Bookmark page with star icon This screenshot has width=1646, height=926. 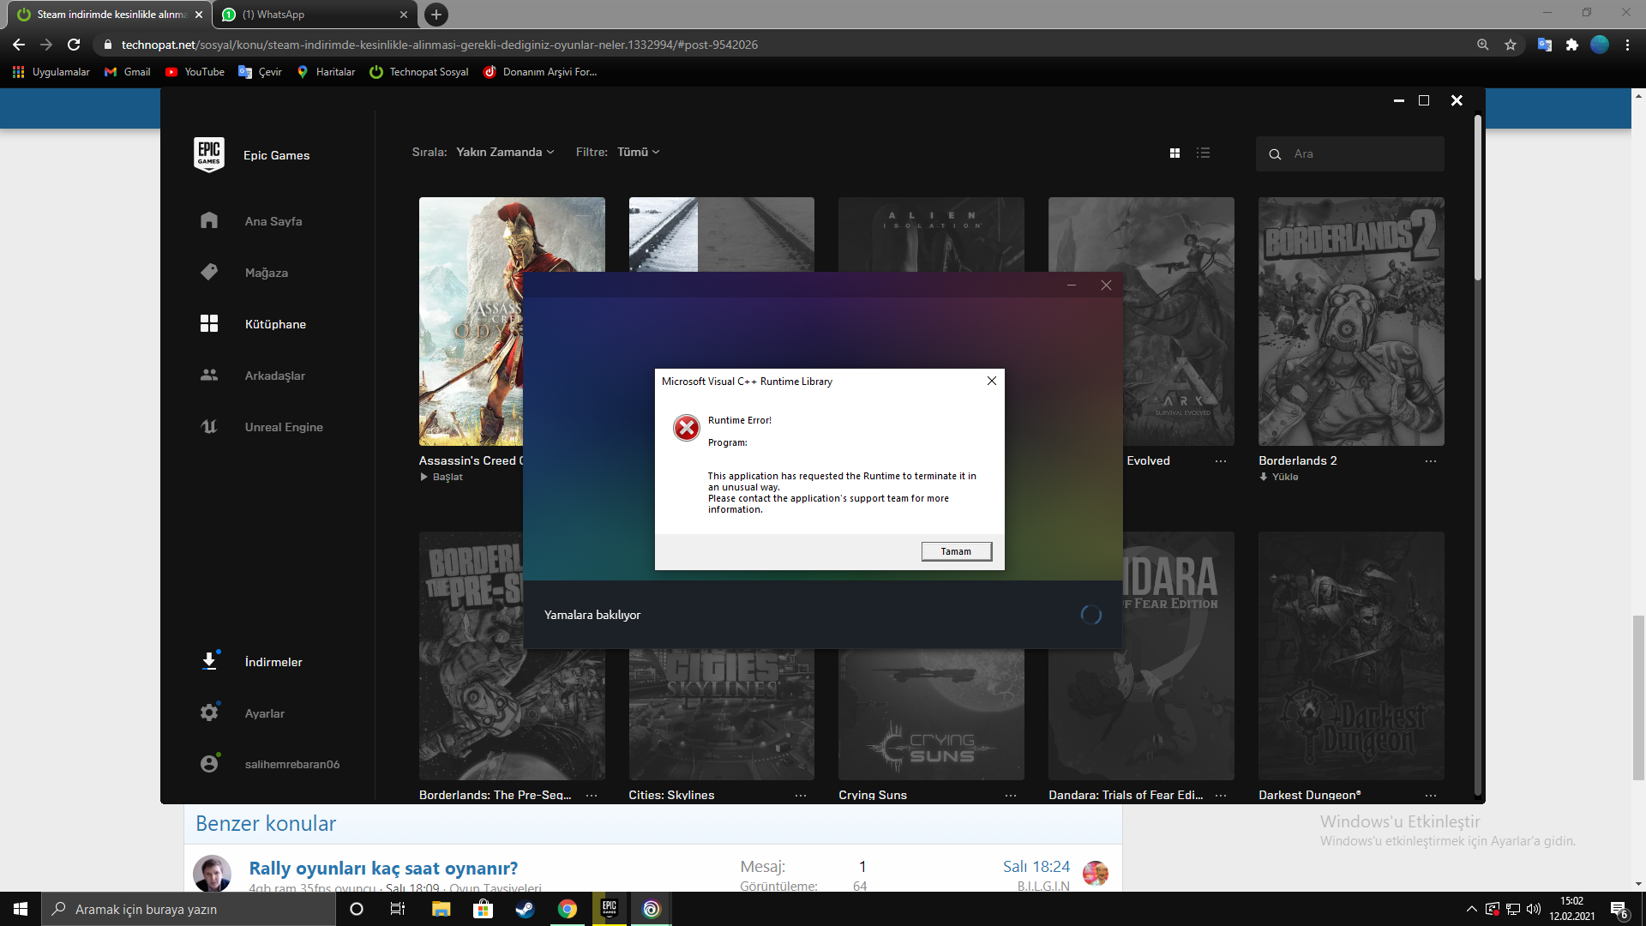(x=1511, y=45)
